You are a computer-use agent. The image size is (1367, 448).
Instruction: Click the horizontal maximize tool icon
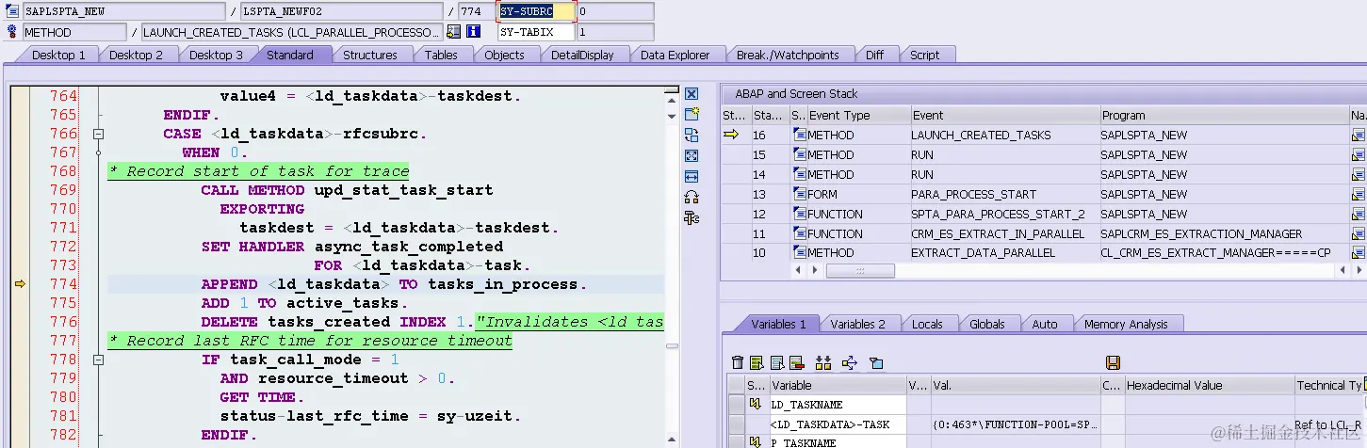click(x=692, y=176)
